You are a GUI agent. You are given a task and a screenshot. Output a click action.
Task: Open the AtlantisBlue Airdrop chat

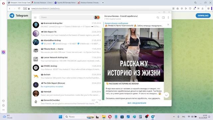coord(67,42)
